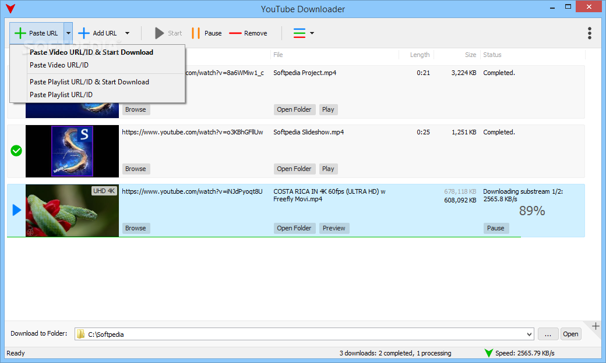
Task: Click the Status column header
Action: pos(492,55)
